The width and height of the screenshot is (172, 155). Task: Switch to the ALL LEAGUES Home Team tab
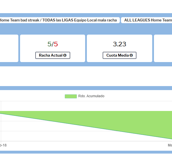(147, 20)
